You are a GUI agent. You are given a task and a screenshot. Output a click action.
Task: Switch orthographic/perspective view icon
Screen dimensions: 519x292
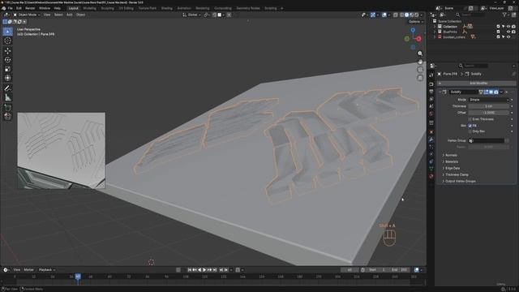pos(420,78)
